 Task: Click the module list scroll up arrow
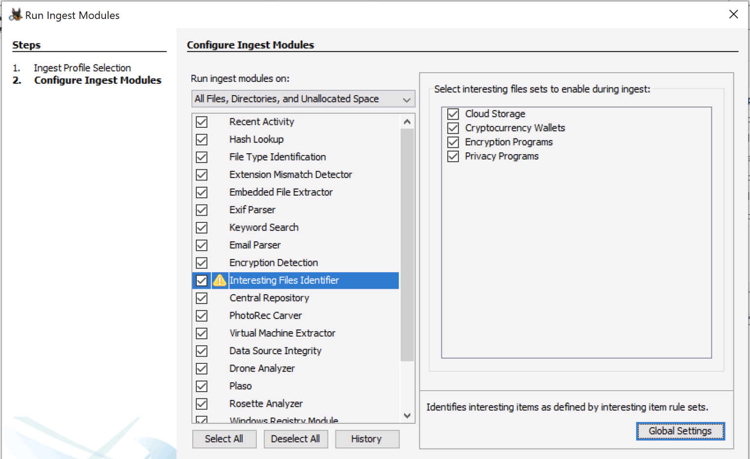coord(407,122)
